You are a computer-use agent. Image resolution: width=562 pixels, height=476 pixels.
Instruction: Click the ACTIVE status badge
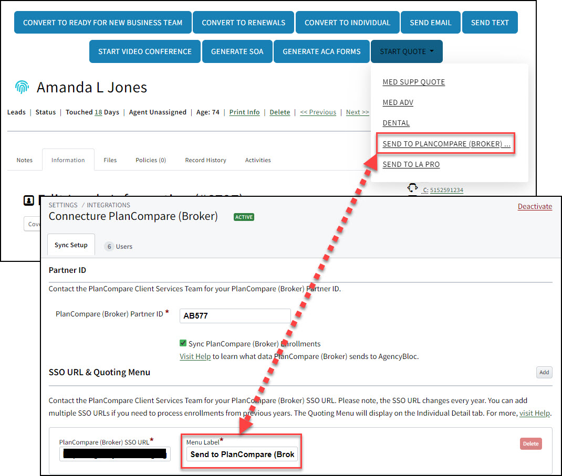point(244,217)
